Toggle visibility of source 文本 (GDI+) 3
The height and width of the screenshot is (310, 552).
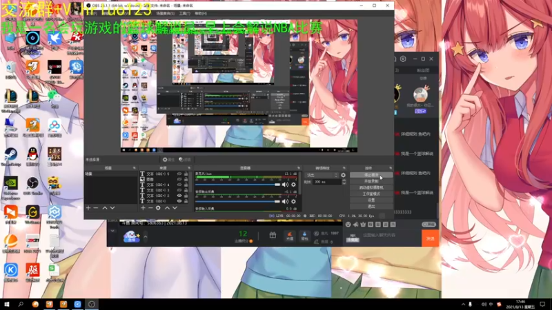pos(179,190)
